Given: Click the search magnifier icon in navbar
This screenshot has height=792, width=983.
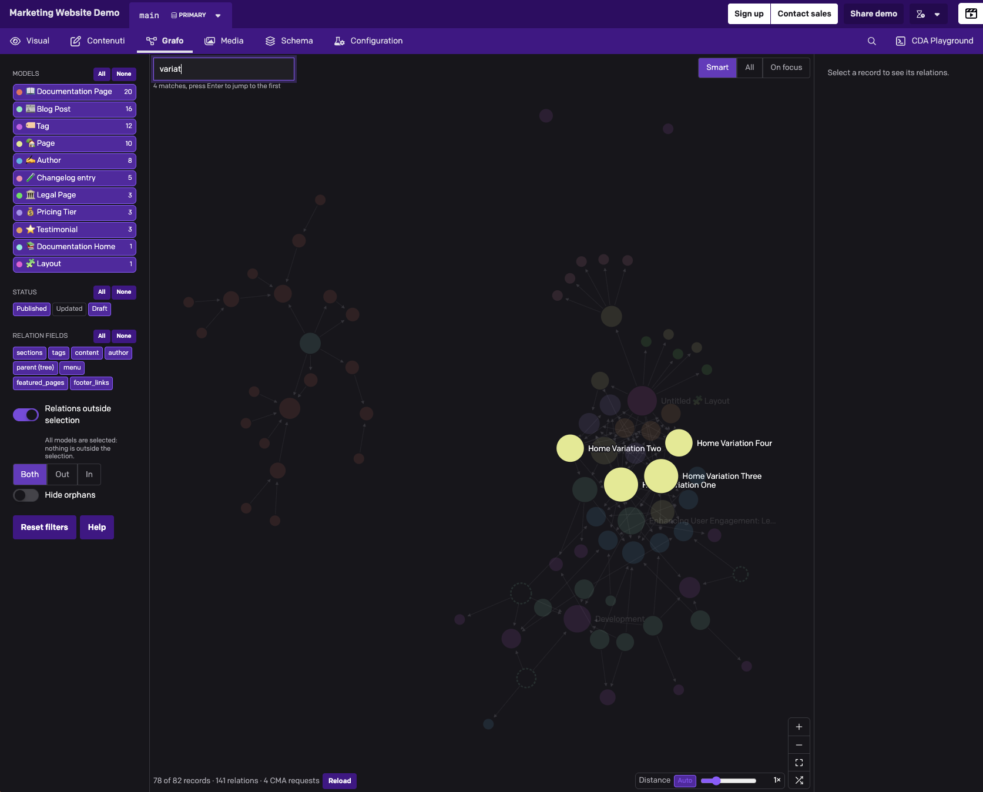Looking at the screenshot, I should 871,41.
